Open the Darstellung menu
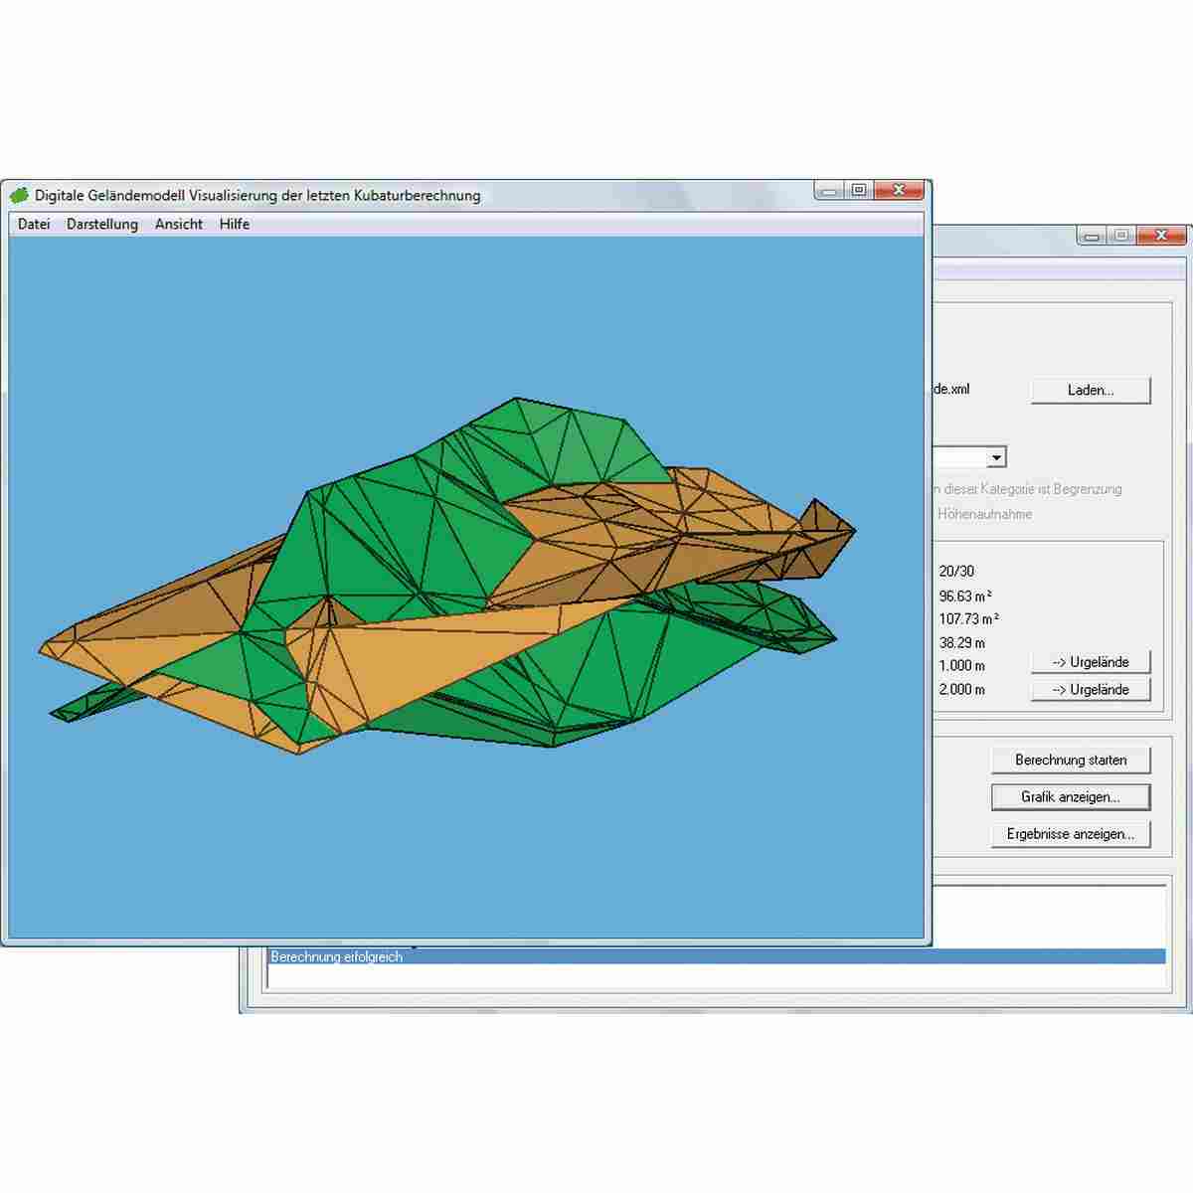This screenshot has height=1193, width=1193. pos(102,225)
